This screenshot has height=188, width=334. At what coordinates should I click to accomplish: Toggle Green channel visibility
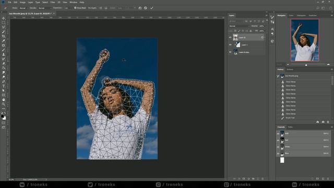pyautogui.click(x=278, y=147)
